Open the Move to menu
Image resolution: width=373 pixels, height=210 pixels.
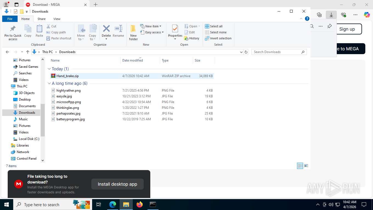81,33
